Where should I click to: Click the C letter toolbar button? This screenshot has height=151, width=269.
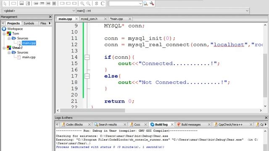[x=103, y=3]
